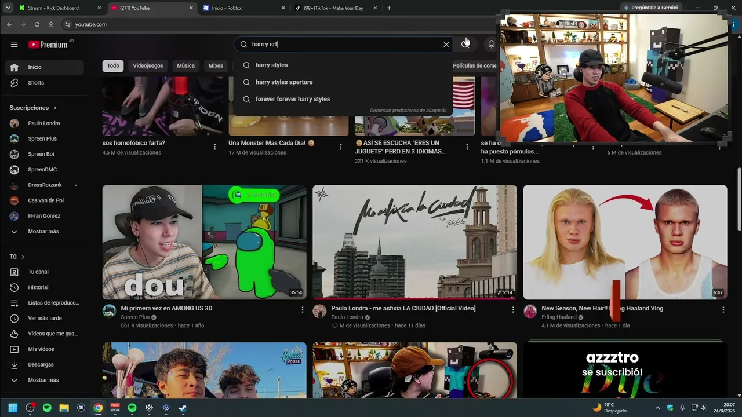The width and height of the screenshot is (742, 417).
Task: Open the tab search dropdown arrow
Action: [8, 8]
